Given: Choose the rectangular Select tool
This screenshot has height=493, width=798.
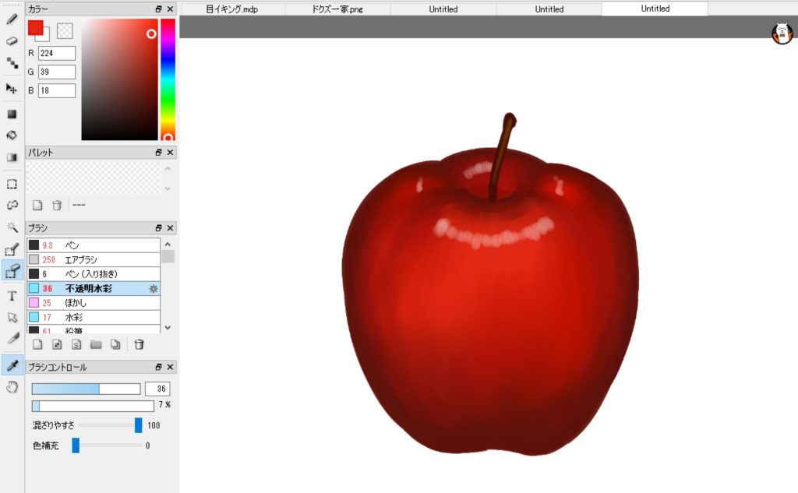Looking at the screenshot, I should point(12,185).
